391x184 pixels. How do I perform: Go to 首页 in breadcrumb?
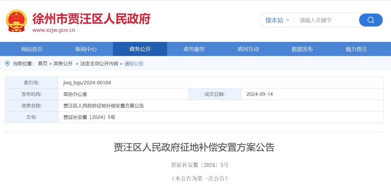point(43,63)
